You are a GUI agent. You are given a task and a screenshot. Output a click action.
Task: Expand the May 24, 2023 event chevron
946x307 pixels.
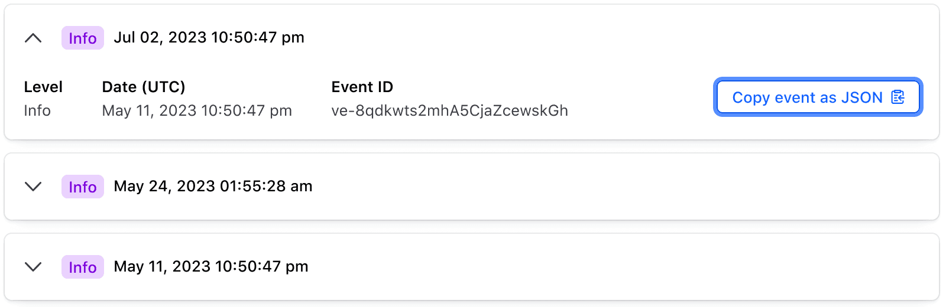33,187
